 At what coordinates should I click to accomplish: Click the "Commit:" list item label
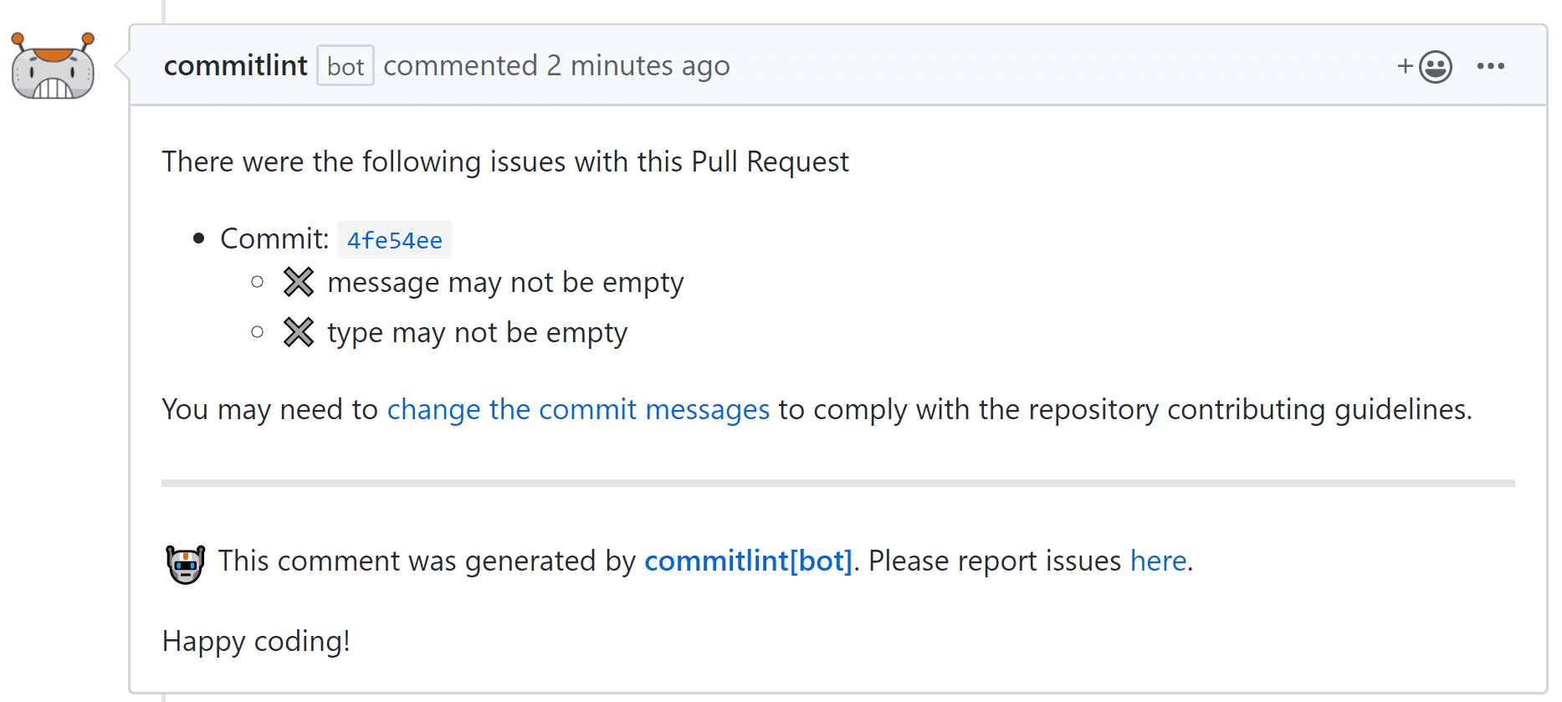[x=274, y=239]
